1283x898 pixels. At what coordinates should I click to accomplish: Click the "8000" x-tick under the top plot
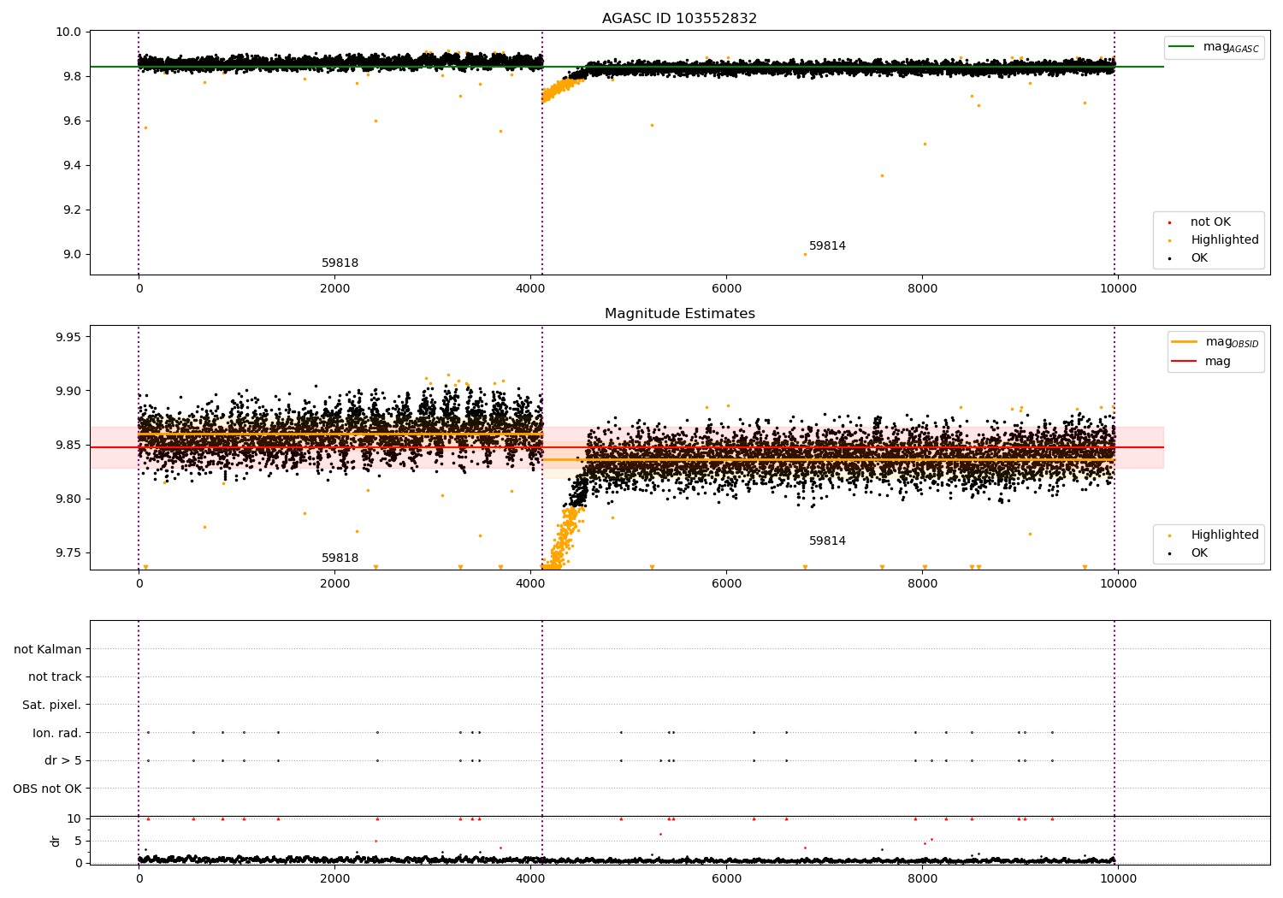click(x=922, y=289)
